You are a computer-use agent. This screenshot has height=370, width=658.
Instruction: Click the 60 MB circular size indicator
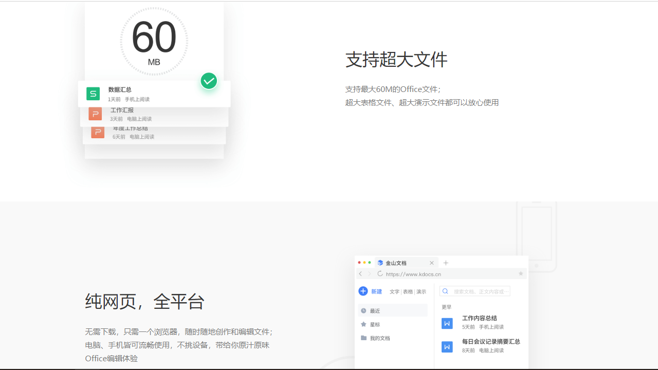point(154,42)
